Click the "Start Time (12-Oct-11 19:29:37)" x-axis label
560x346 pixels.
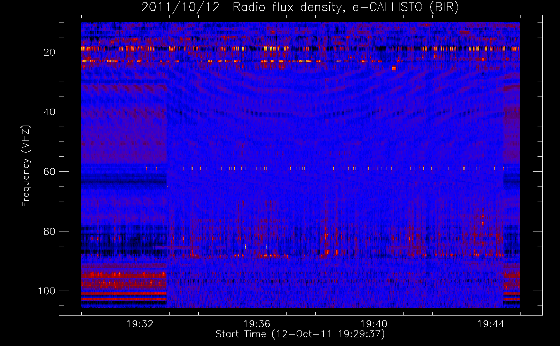pos(300,334)
